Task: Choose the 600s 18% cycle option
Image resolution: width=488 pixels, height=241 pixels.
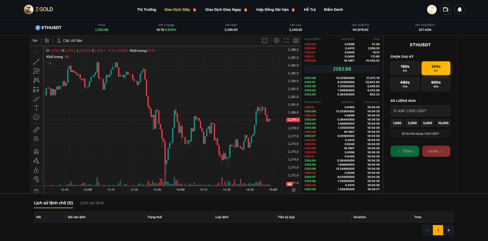Action: (x=436, y=84)
